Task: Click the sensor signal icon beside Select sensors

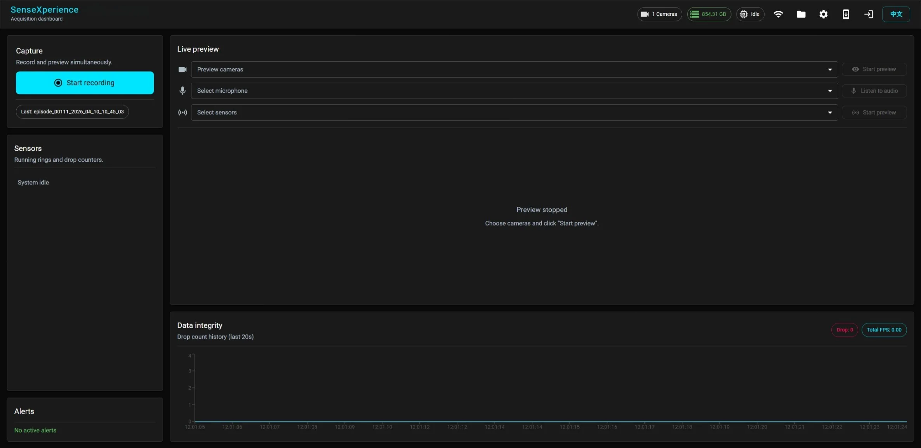Action: click(x=182, y=112)
